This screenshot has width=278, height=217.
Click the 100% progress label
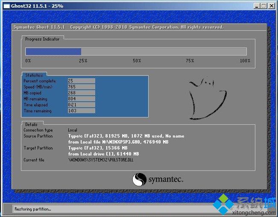click(x=245, y=61)
